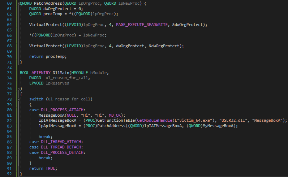The image size is (288, 177).
Task: Select line number 64 in the gutter
Action: pyautogui.click(x=9, y=25)
